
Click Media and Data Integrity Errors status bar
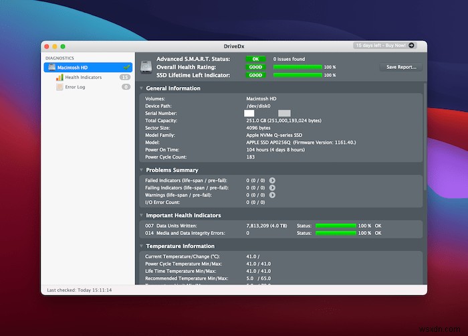(x=336, y=233)
